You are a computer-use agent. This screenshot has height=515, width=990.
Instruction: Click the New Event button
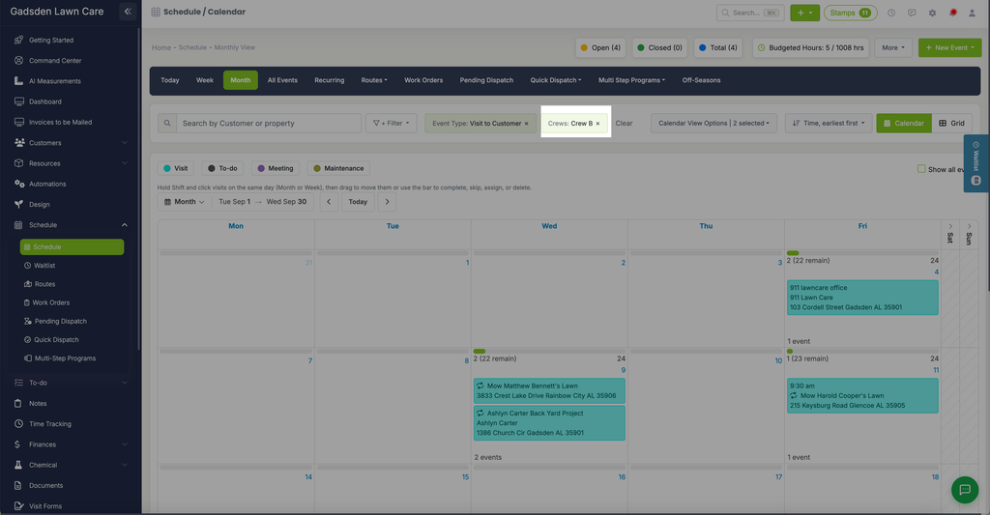point(949,47)
